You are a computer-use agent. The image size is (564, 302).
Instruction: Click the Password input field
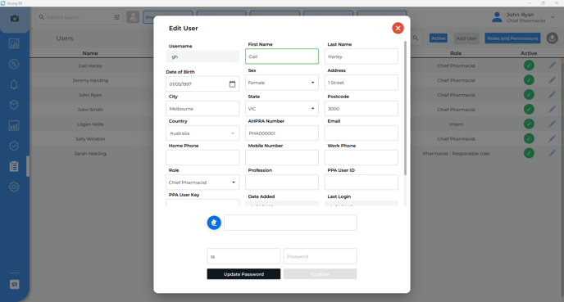[x=321, y=256]
